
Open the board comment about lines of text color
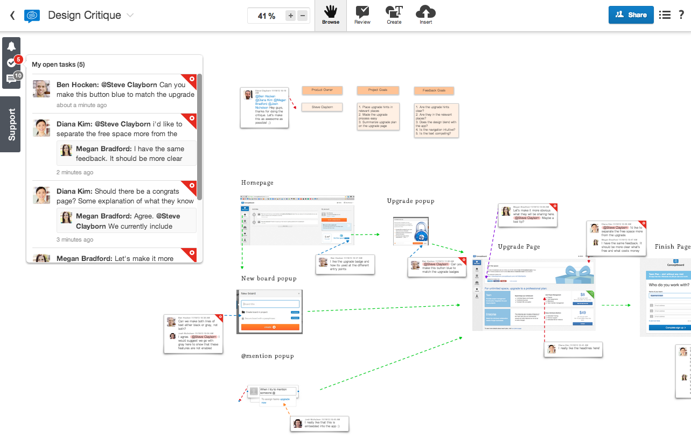(194, 334)
